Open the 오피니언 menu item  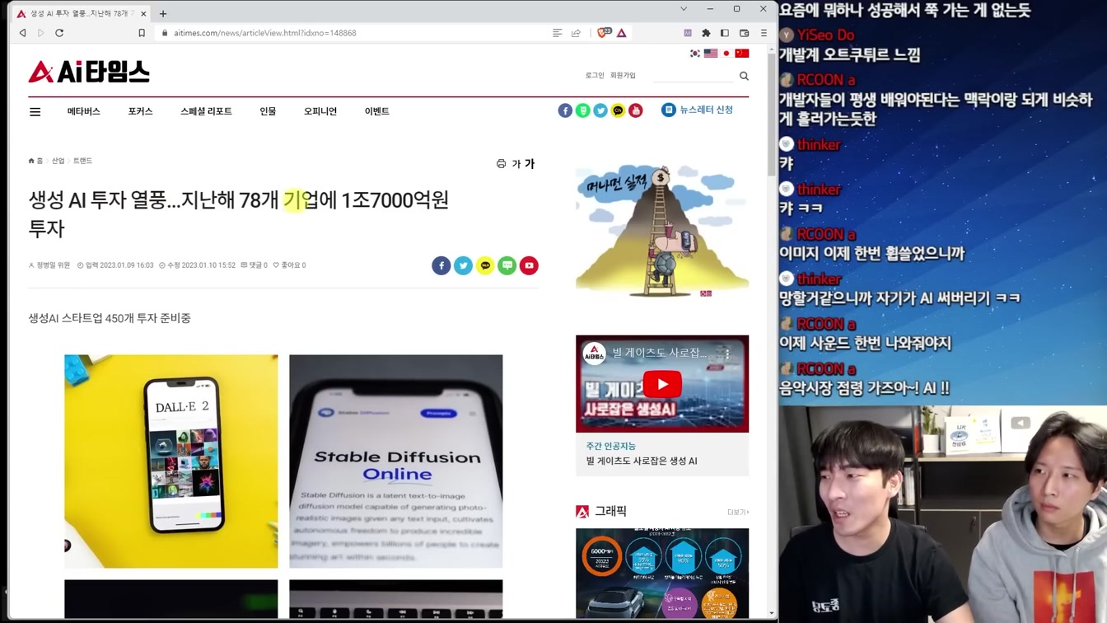[x=320, y=111]
